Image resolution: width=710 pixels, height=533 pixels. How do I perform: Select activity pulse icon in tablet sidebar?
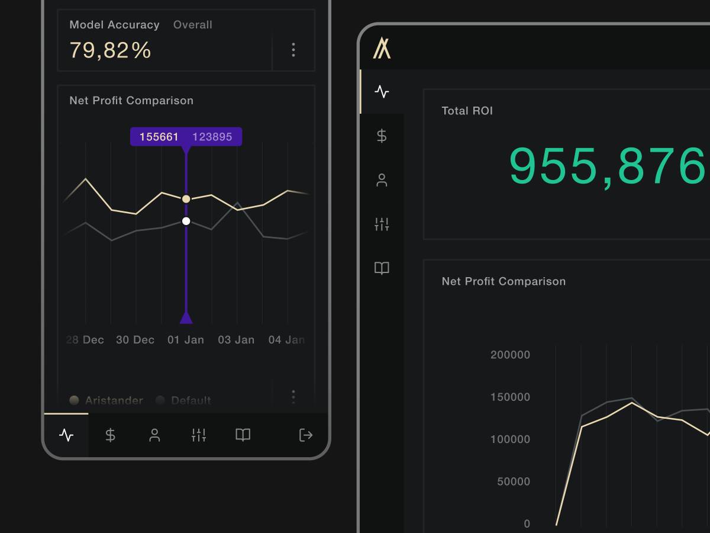382,92
